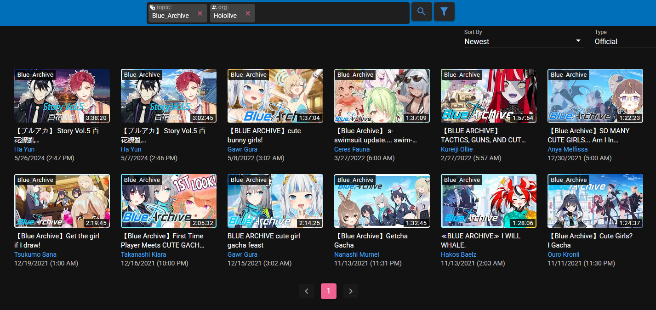This screenshot has height=310, width=656.
Task: Open the filter funnel icon button
Action: 444,12
